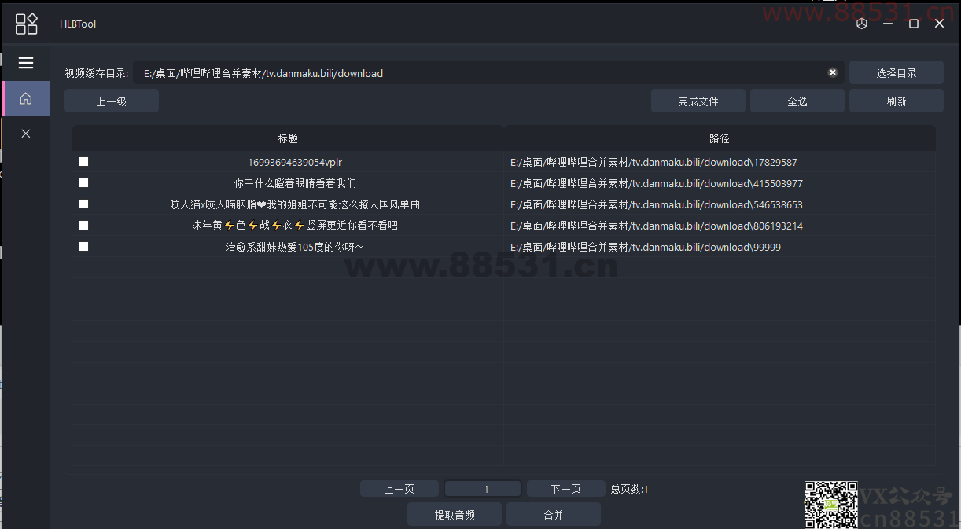Click path ending in download\546538653
This screenshot has width=961, height=529.
657,204
